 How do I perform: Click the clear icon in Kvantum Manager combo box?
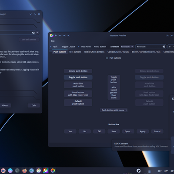[33, 33]
